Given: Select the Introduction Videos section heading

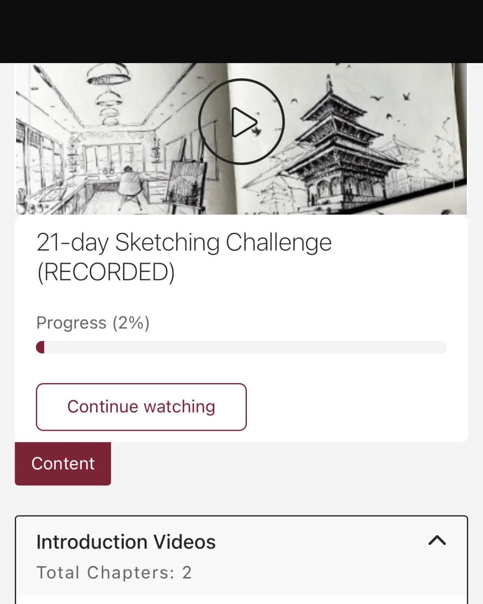Looking at the screenshot, I should [126, 542].
